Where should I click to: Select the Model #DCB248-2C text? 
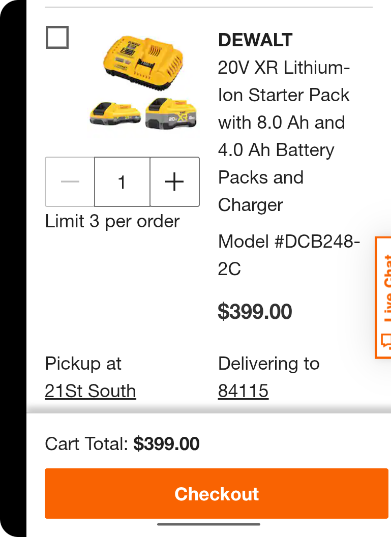click(x=289, y=255)
